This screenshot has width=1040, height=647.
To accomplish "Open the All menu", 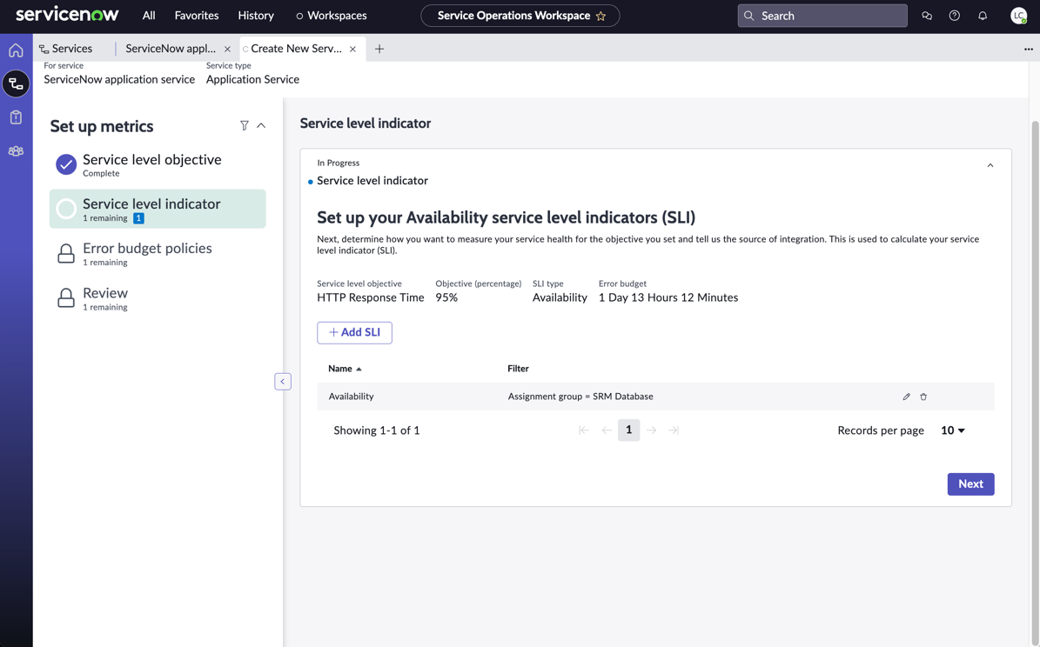I will point(149,16).
